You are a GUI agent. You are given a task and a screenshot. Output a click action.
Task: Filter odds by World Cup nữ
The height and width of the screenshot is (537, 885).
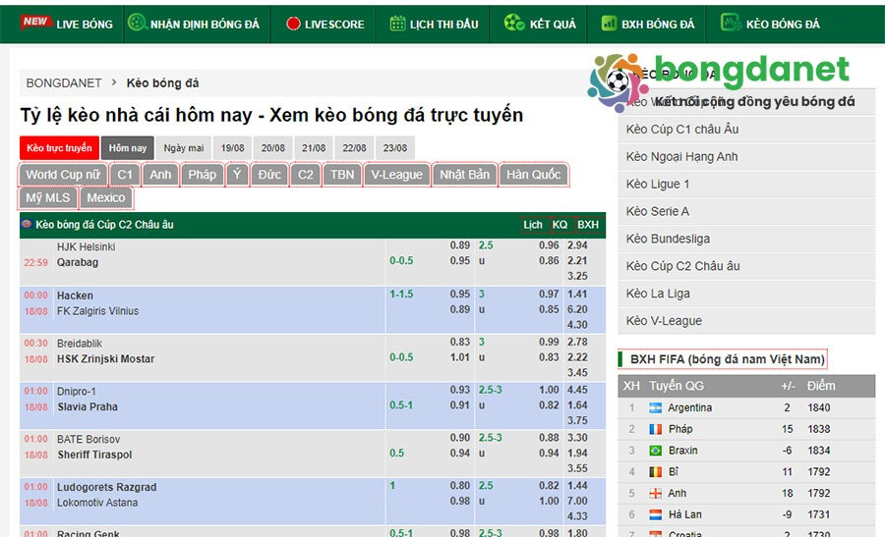(x=63, y=175)
